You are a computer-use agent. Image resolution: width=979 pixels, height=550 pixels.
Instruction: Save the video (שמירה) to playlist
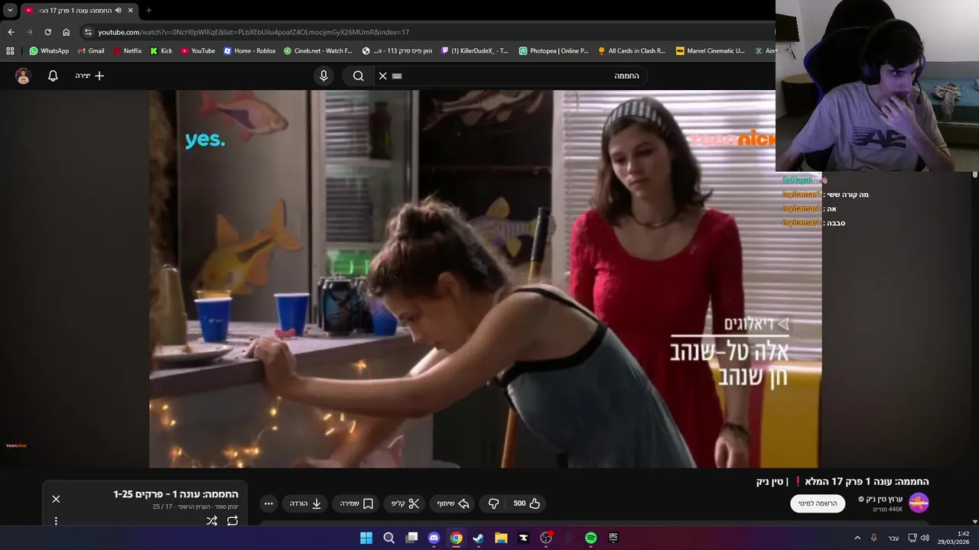pos(356,503)
